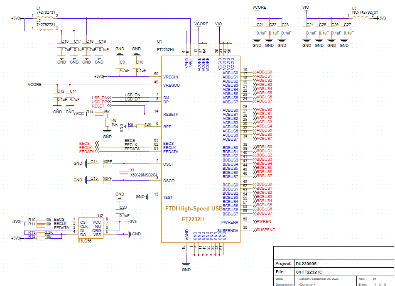Select the X1 crystal symbol
This screenshot has width=395, height=286.
124,172
